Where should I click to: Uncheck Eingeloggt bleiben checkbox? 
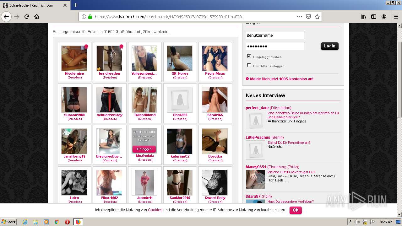[x=249, y=56]
